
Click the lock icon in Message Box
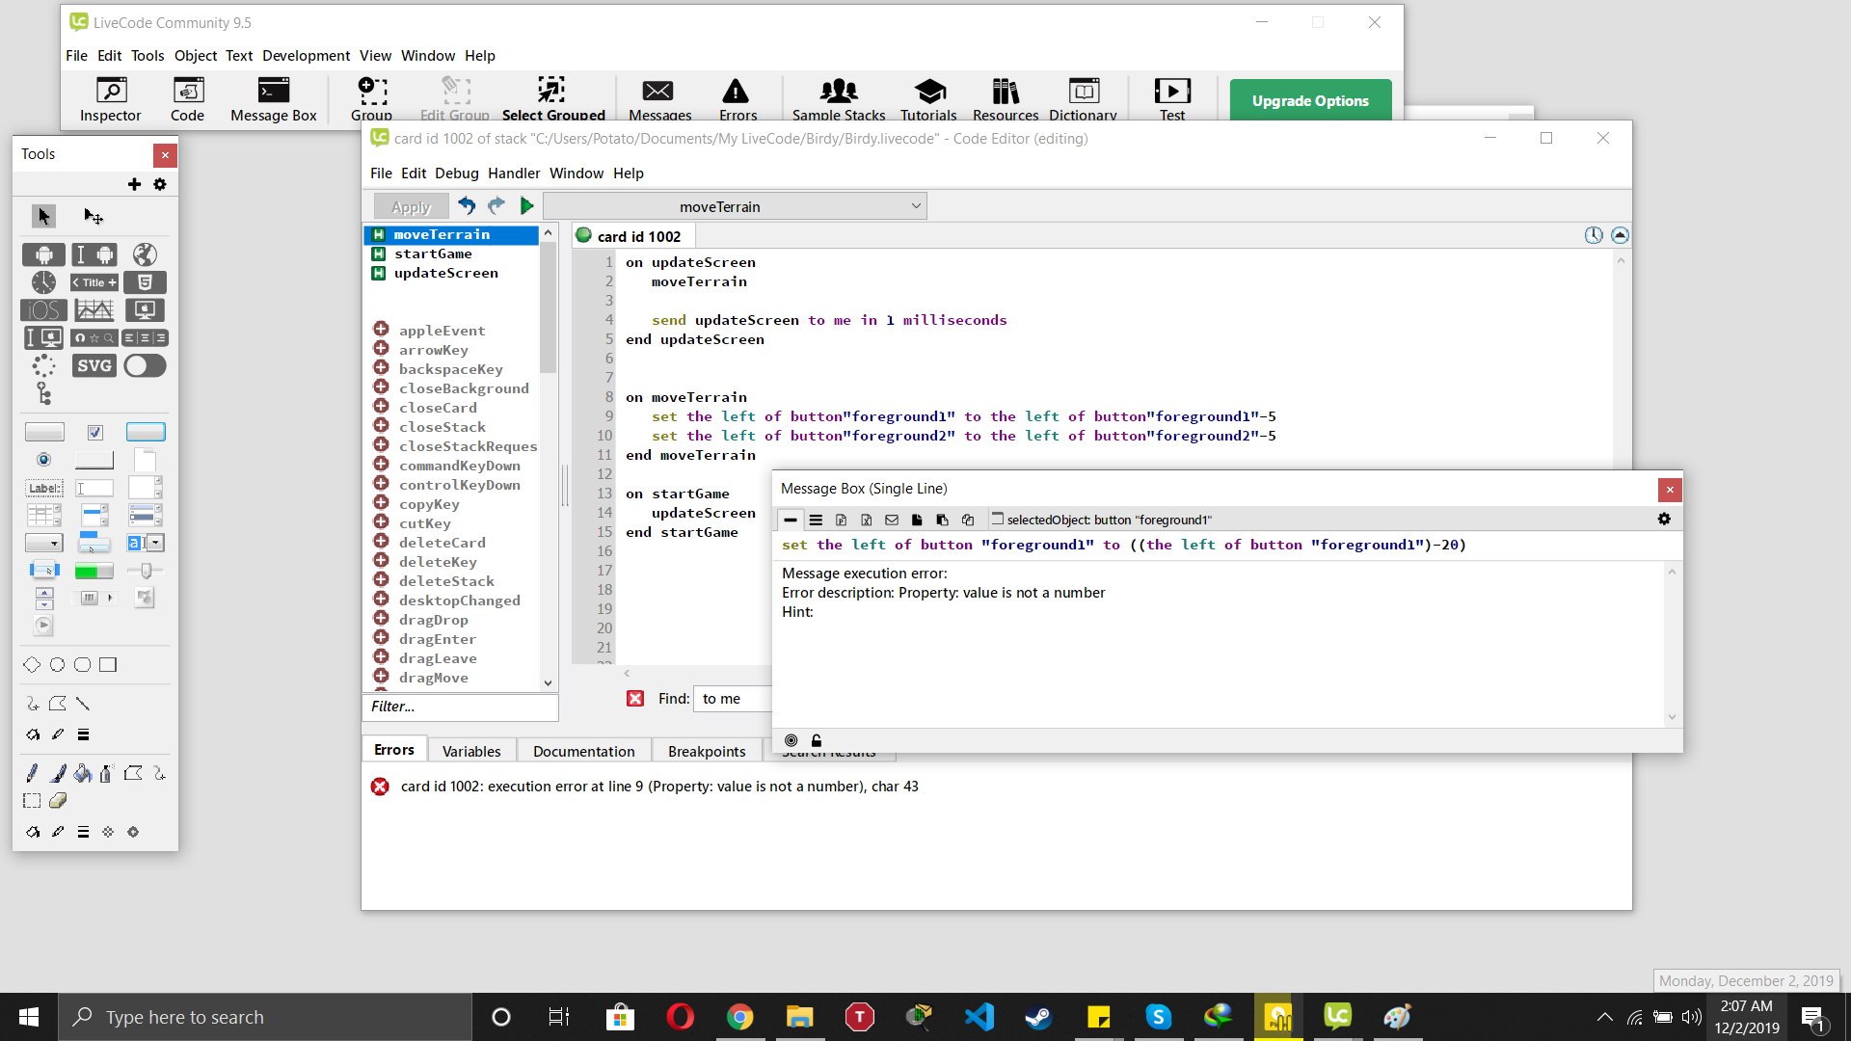tap(817, 740)
